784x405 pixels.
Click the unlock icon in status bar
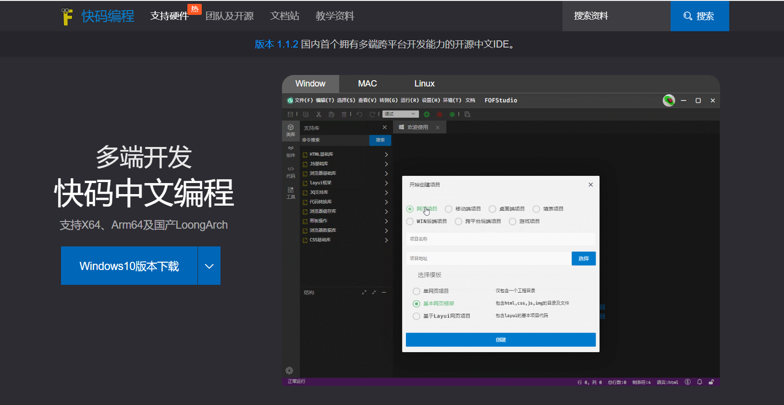pos(711,382)
